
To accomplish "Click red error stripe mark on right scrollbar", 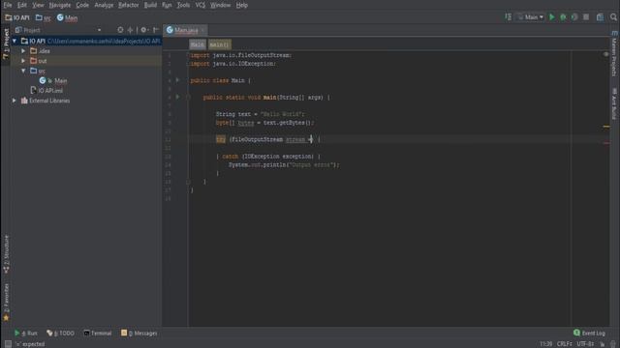I will click(606, 143).
